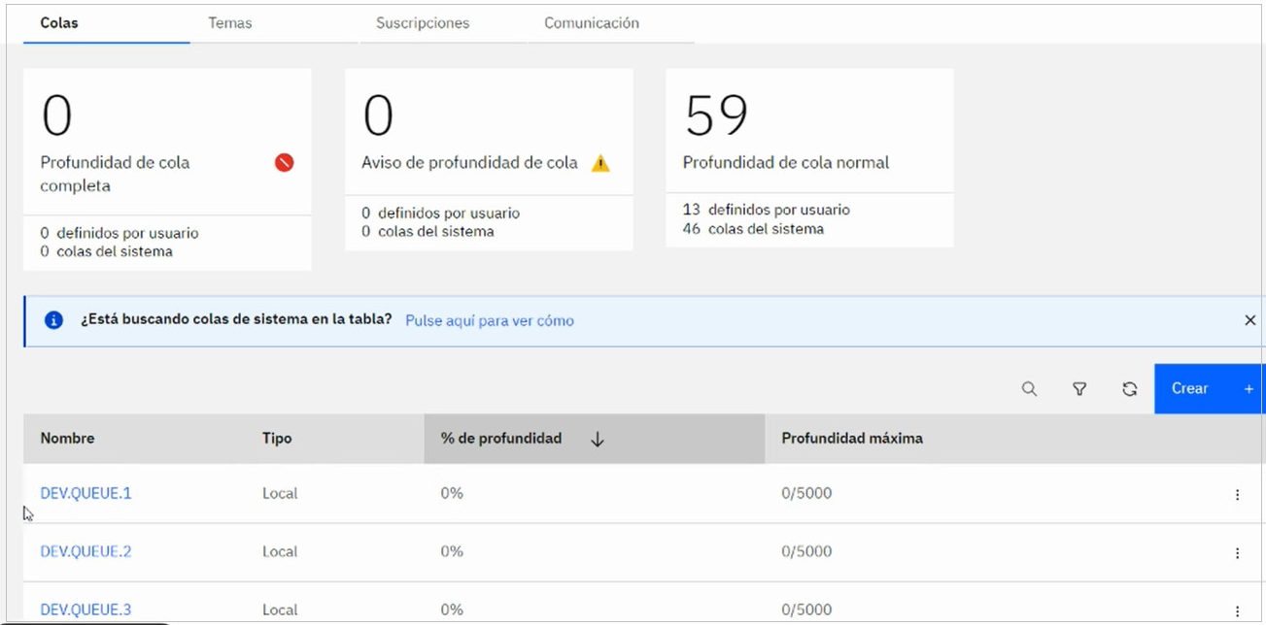Screen dimensions: 1266x625
Task: Refresh the queue table list
Action: click(1129, 389)
